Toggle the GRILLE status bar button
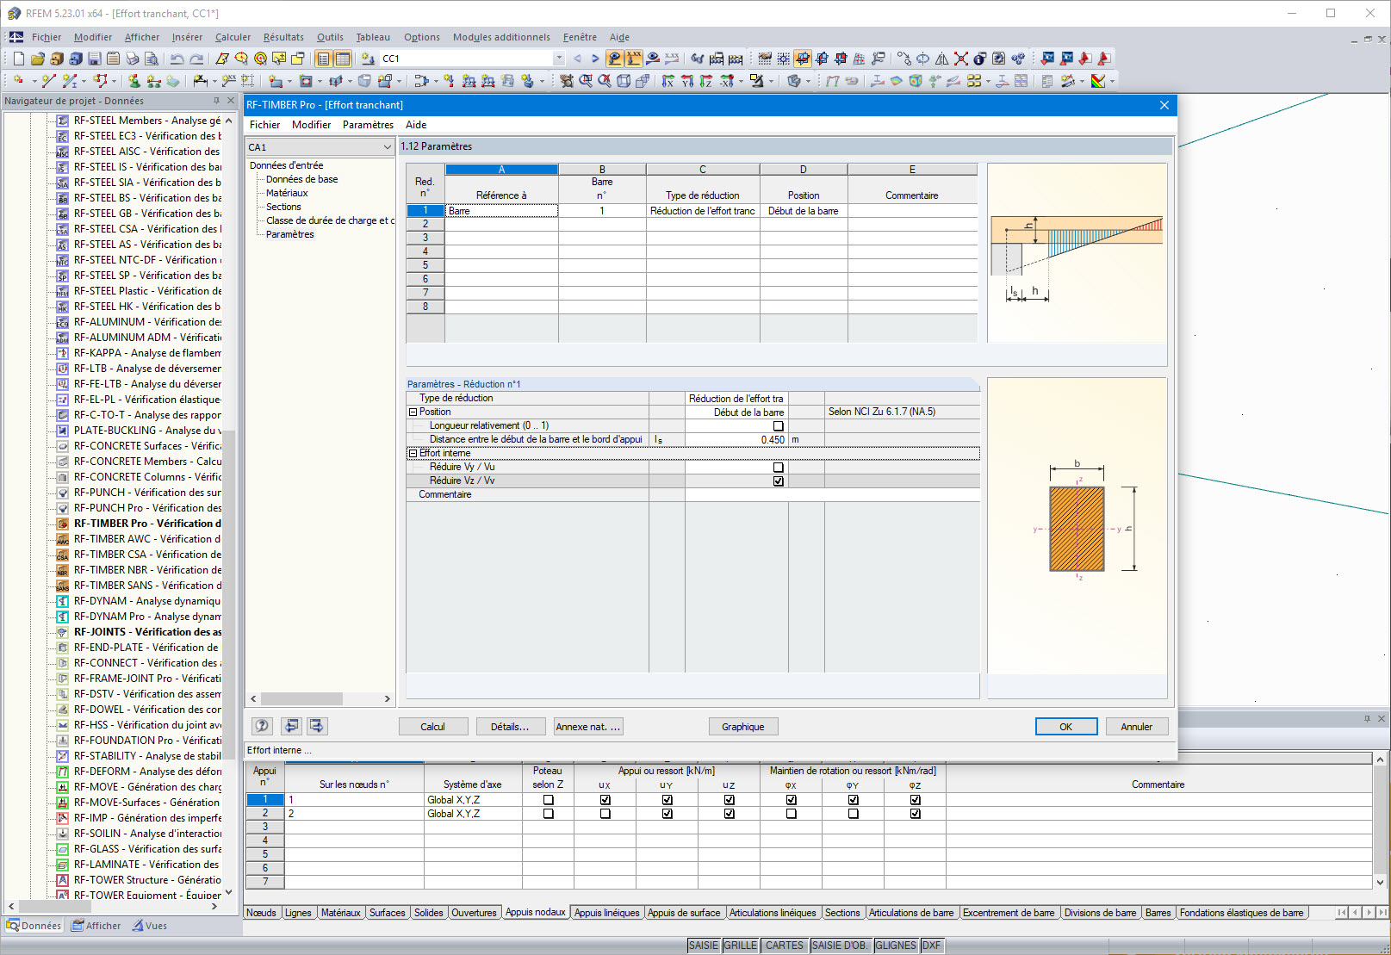This screenshot has height=955, width=1391. [741, 946]
